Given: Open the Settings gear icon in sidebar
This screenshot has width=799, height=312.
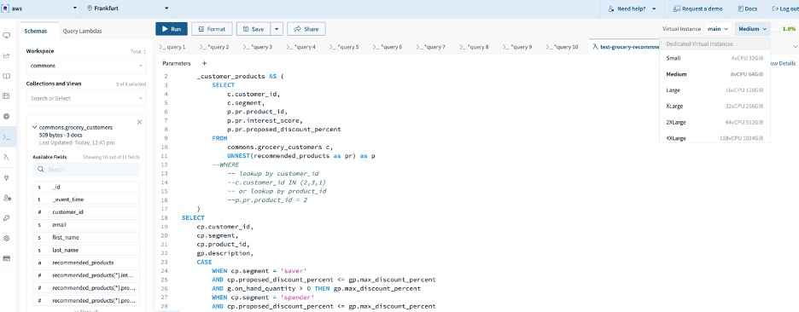Looking at the screenshot, I should [x=7, y=238].
